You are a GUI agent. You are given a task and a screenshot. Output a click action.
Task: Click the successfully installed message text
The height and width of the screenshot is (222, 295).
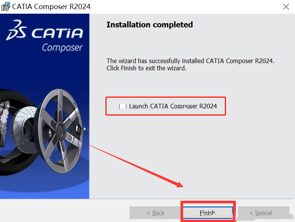pyautogui.click(x=190, y=61)
